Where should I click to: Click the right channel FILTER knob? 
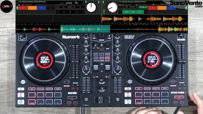(117, 69)
